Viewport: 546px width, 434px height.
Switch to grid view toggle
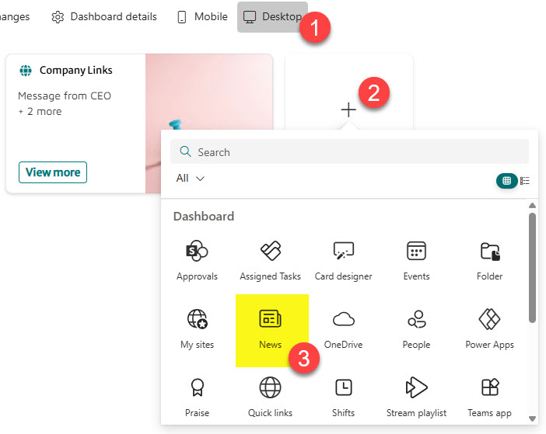point(506,181)
